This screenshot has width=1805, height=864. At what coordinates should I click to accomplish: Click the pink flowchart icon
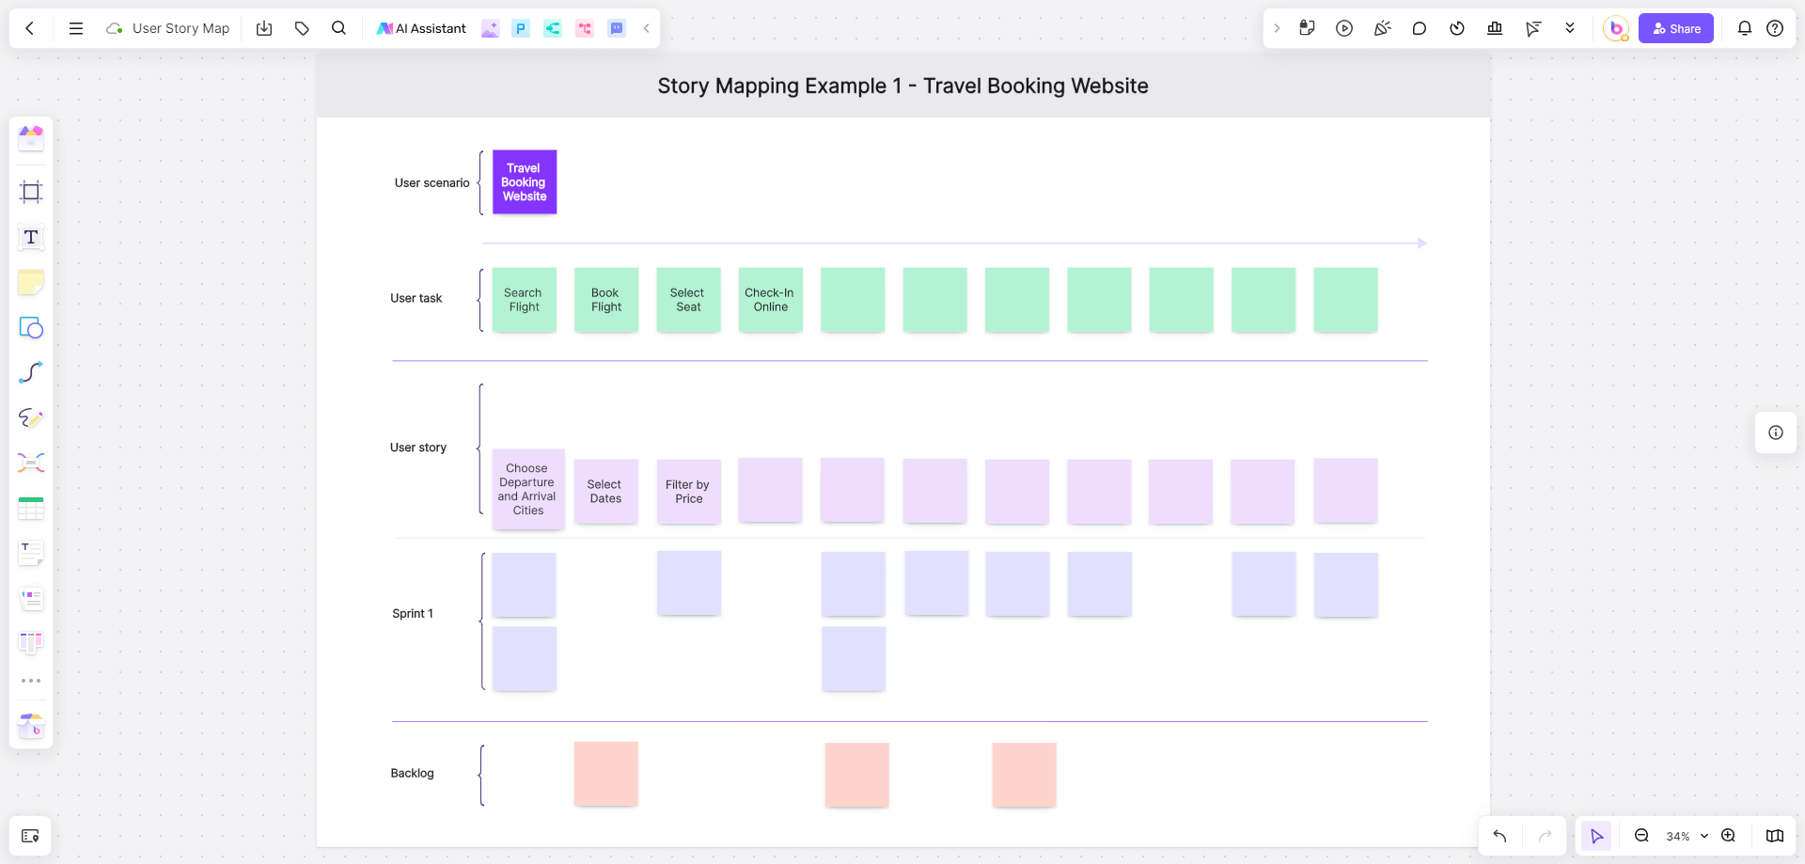585,28
